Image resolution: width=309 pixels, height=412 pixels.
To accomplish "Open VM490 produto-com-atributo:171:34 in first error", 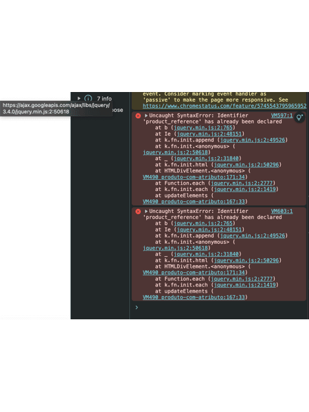I will [x=194, y=177].
